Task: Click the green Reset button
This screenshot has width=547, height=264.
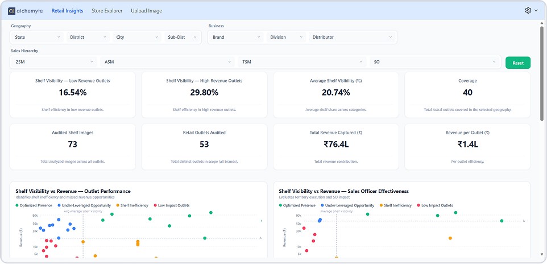Action: point(518,63)
